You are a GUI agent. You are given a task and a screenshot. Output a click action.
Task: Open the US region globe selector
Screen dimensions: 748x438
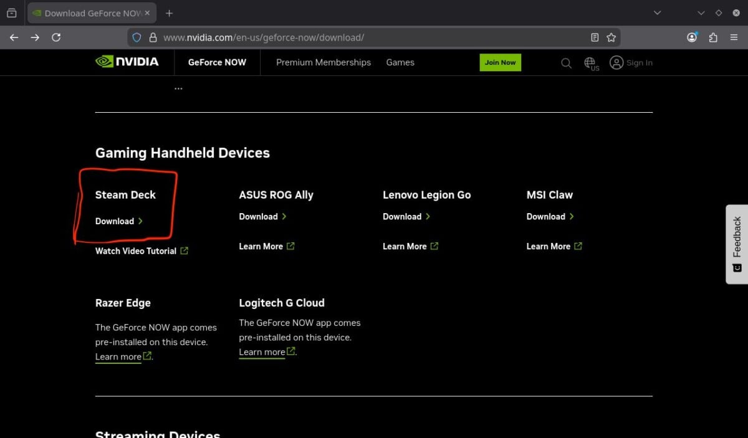(x=590, y=63)
